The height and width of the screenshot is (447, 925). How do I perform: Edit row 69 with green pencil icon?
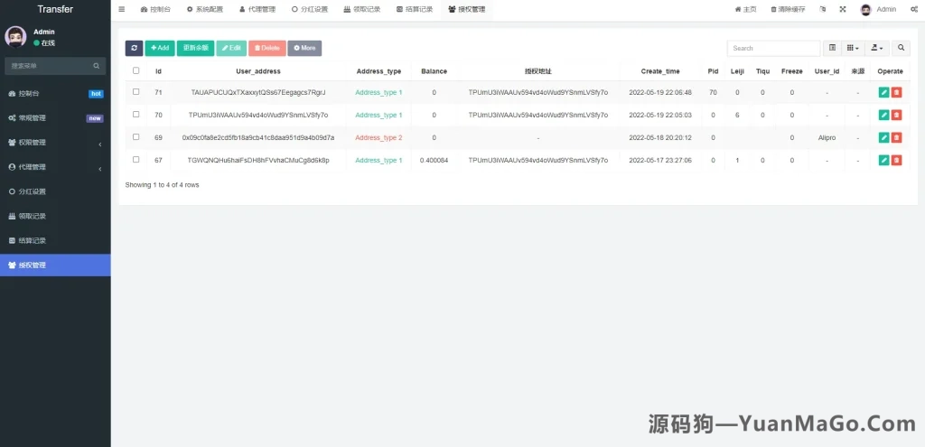click(x=883, y=137)
